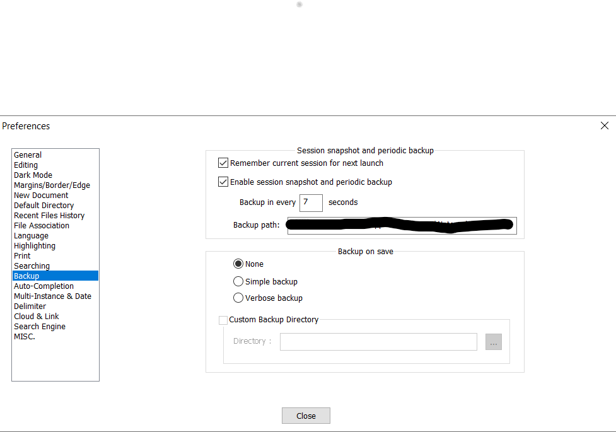Screen dimensions: 616x432
Task: Click the backup interval seconds field
Action: [x=310, y=202]
